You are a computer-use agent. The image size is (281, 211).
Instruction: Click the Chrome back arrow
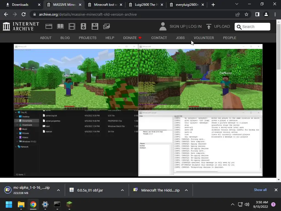6,14
